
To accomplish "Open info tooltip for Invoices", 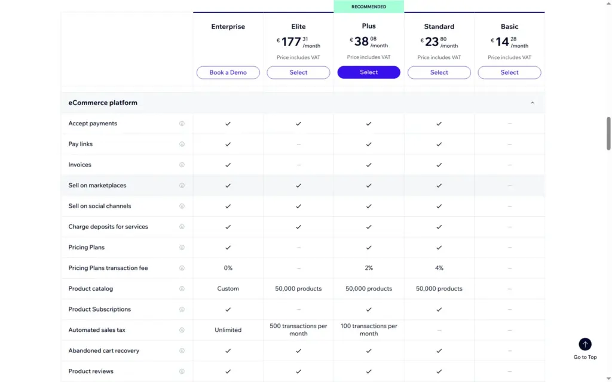I will tap(182, 165).
